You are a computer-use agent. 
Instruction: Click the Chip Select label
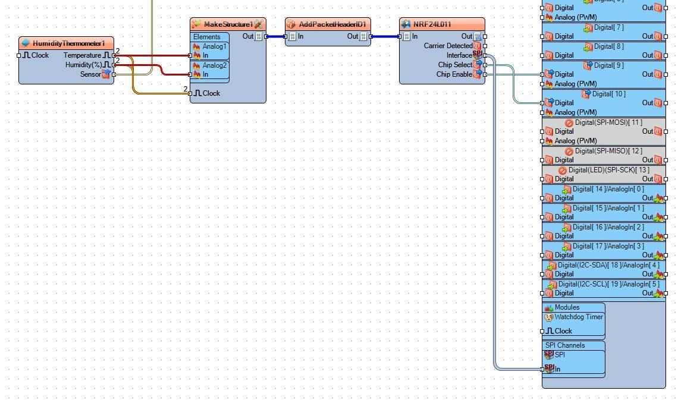455,64
